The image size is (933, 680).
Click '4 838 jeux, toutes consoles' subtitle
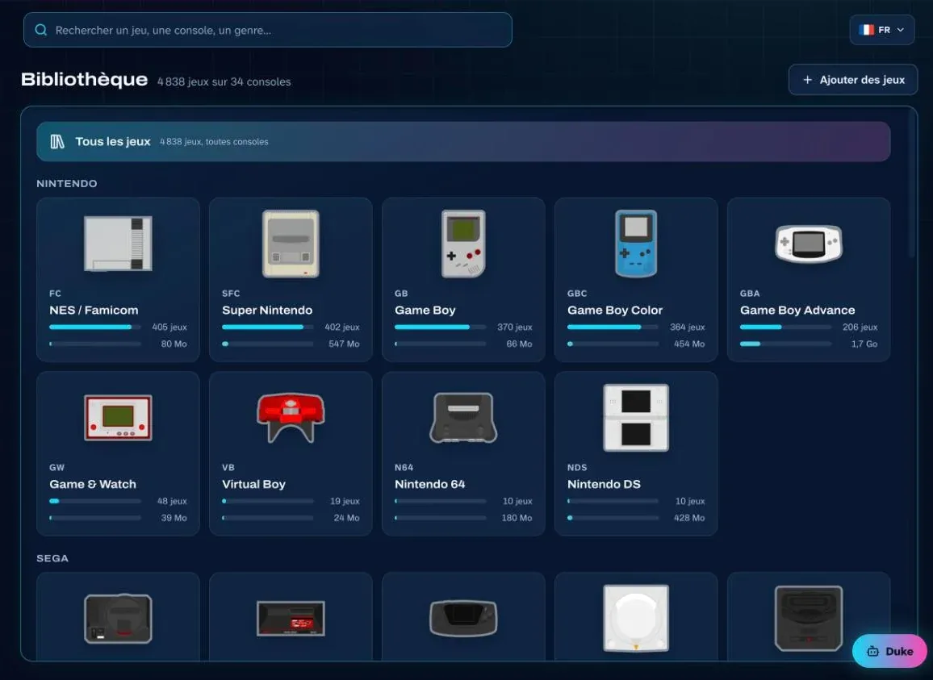pos(214,142)
